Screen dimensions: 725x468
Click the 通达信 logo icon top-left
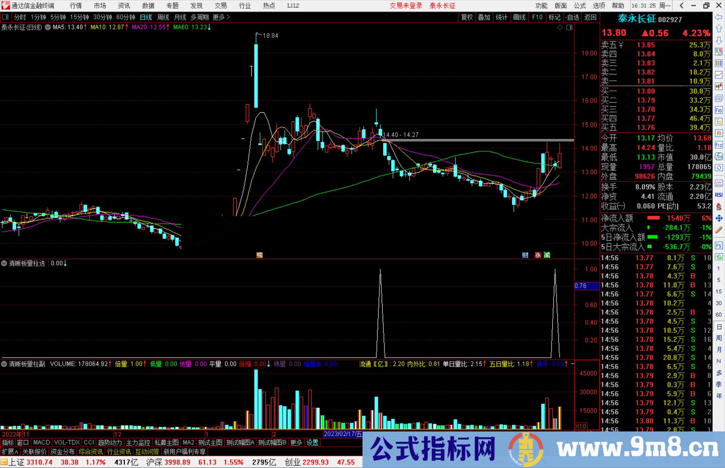[5, 6]
